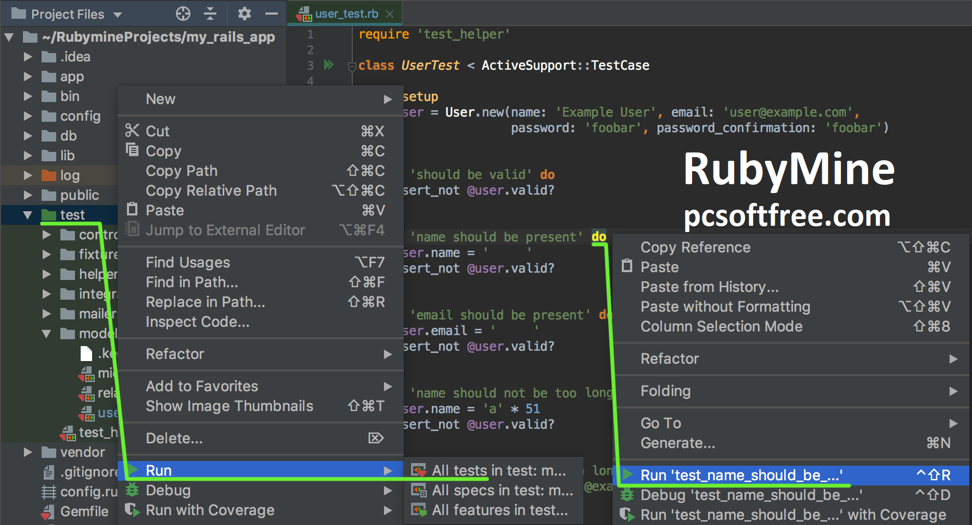Click icon beside All tests in test
The height and width of the screenshot is (525, 972).
click(x=419, y=471)
